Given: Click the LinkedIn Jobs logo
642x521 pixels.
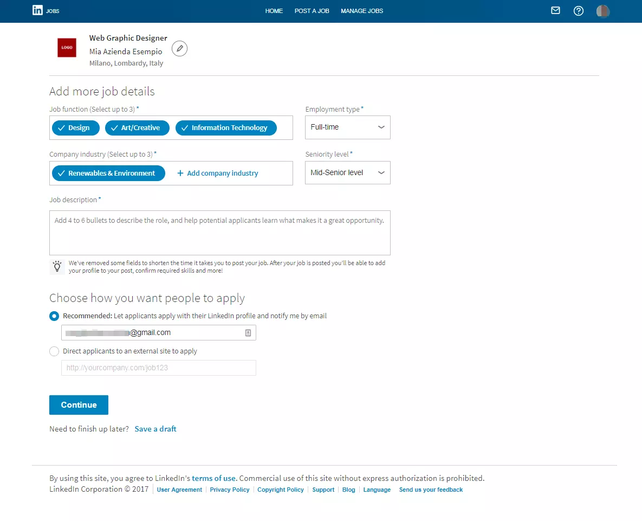Looking at the screenshot, I should [46, 10].
